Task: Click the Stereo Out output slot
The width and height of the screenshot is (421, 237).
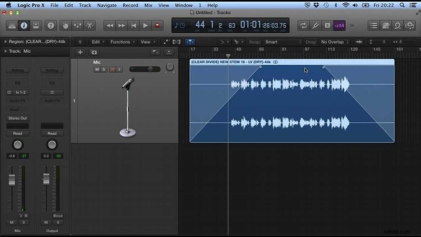Action: pyautogui.click(x=17, y=118)
